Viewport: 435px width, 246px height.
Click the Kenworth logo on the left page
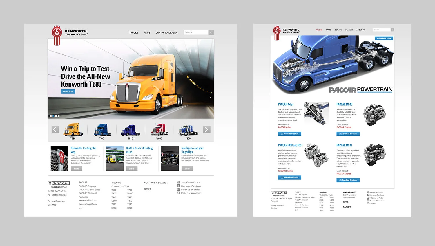[x=70, y=35]
